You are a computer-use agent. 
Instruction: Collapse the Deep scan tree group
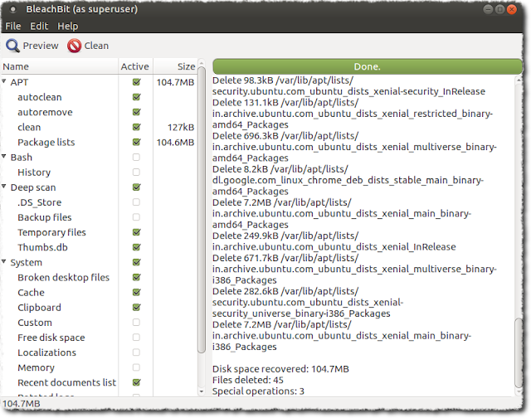tap(4, 187)
